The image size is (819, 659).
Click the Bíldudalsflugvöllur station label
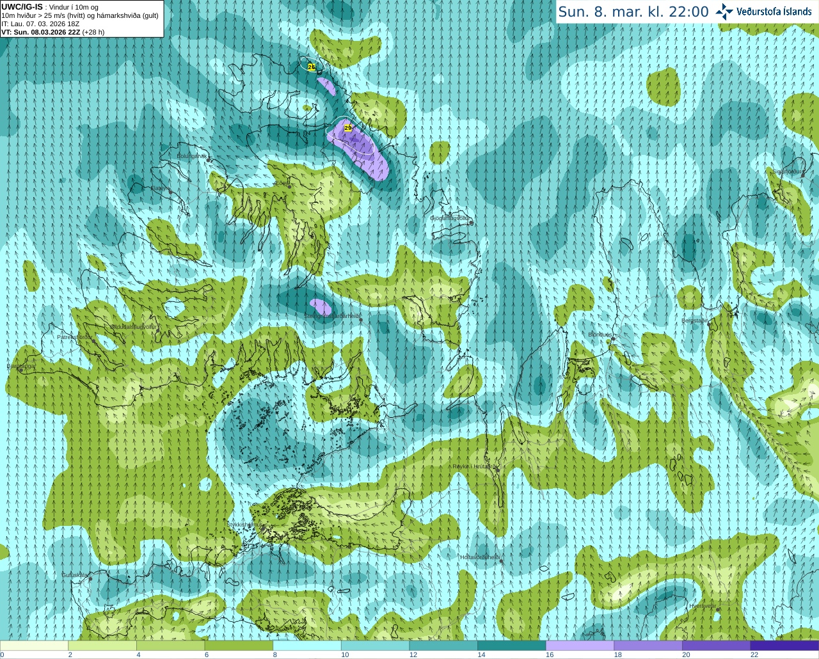pyautogui.click(x=134, y=326)
